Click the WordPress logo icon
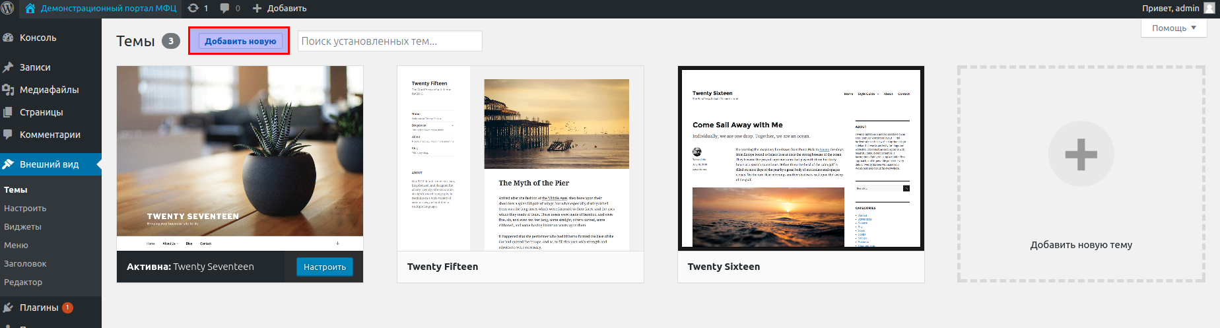The width and height of the screenshot is (1220, 328). click(8, 8)
